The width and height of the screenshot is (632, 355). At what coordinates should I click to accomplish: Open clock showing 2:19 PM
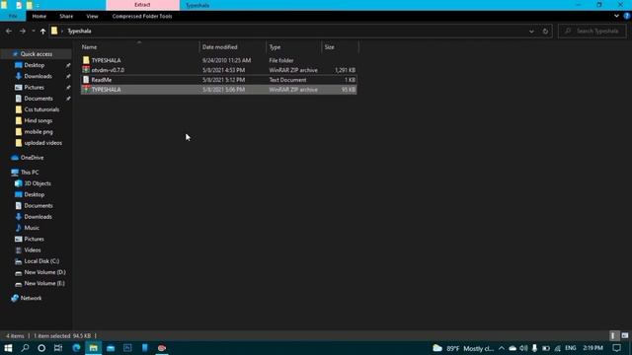pyautogui.click(x=592, y=348)
